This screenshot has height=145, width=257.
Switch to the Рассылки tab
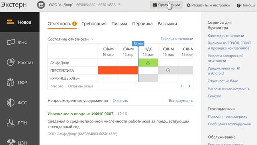(167, 24)
